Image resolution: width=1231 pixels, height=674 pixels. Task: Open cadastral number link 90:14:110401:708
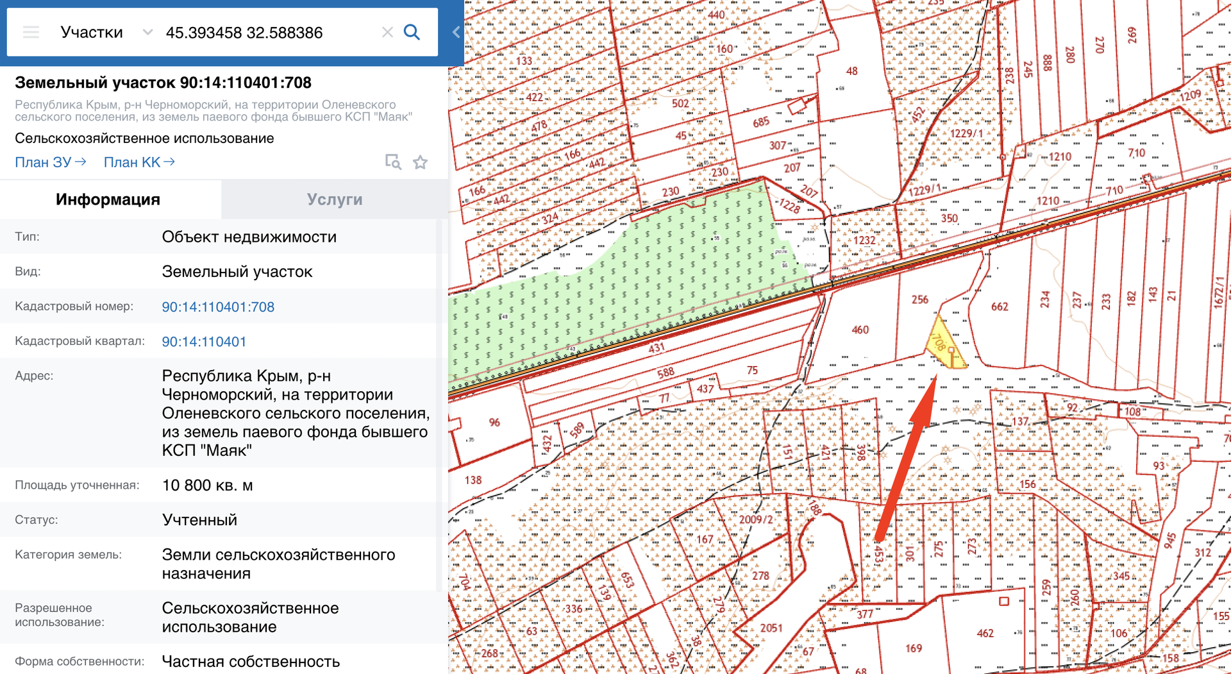(218, 307)
